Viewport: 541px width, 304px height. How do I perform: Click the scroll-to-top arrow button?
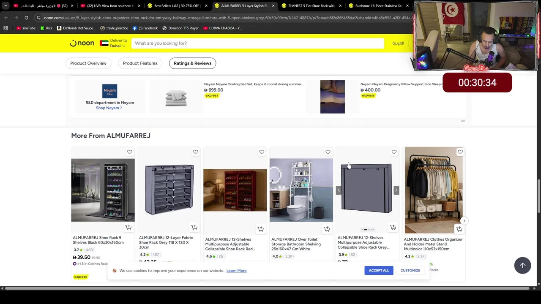point(522,265)
